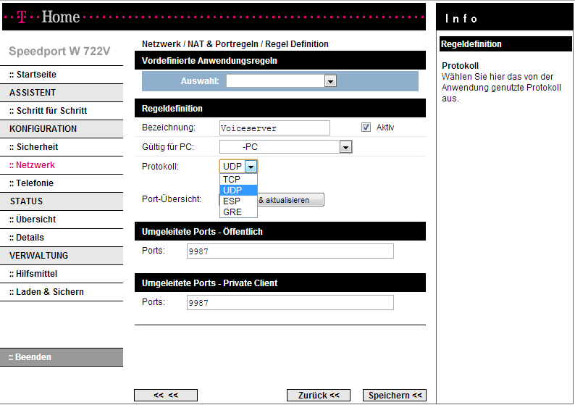Image resolution: width=575 pixels, height=405 pixels.
Task: Click the Umgeleitete Ports - Öffentlich heading
Action: click(202, 232)
